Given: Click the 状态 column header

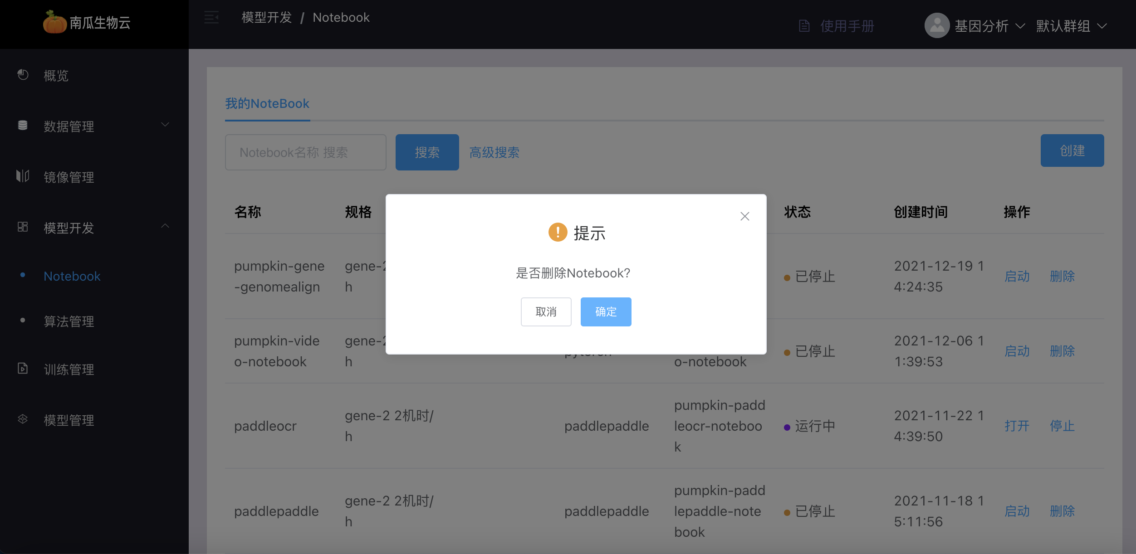Looking at the screenshot, I should click(x=797, y=212).
